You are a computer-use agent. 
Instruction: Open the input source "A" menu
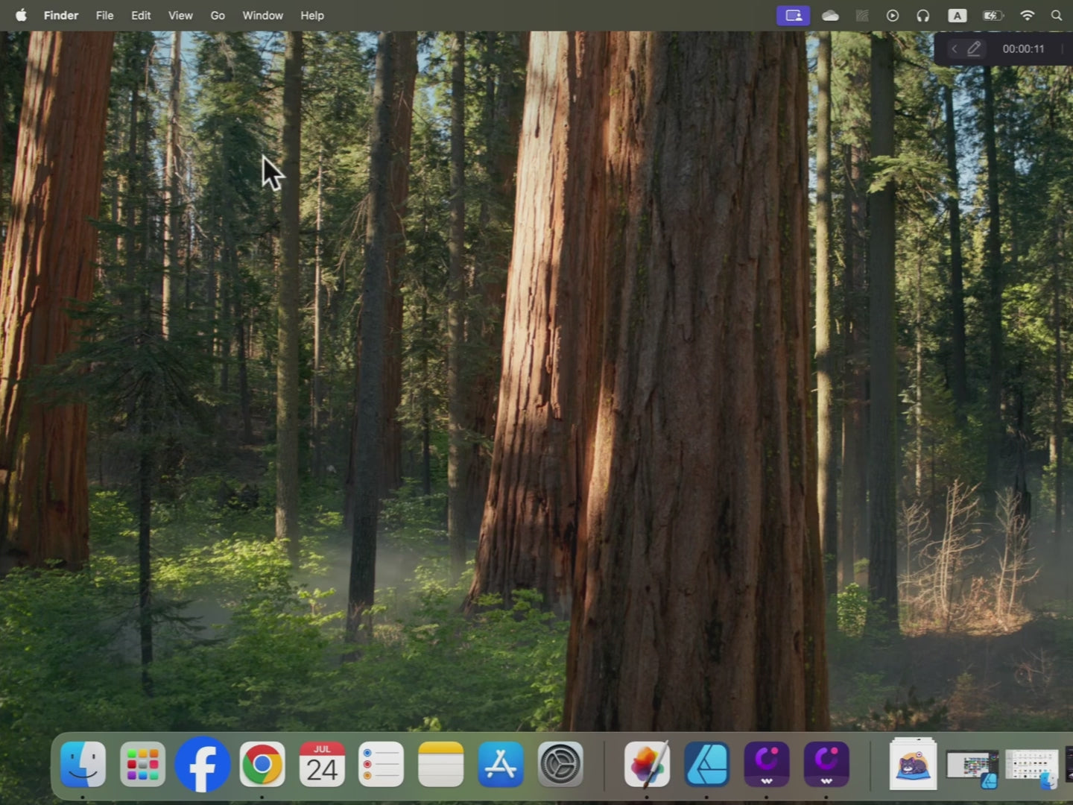(x=957, y=16)
